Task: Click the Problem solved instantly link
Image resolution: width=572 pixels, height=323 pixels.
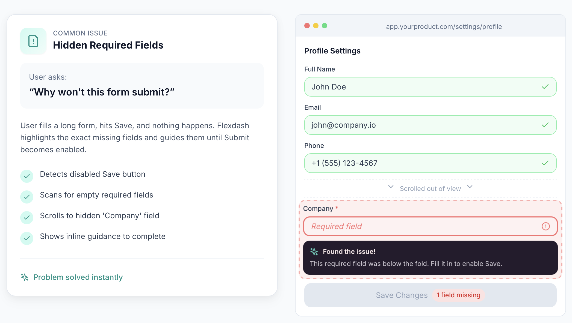Action: 78,277
